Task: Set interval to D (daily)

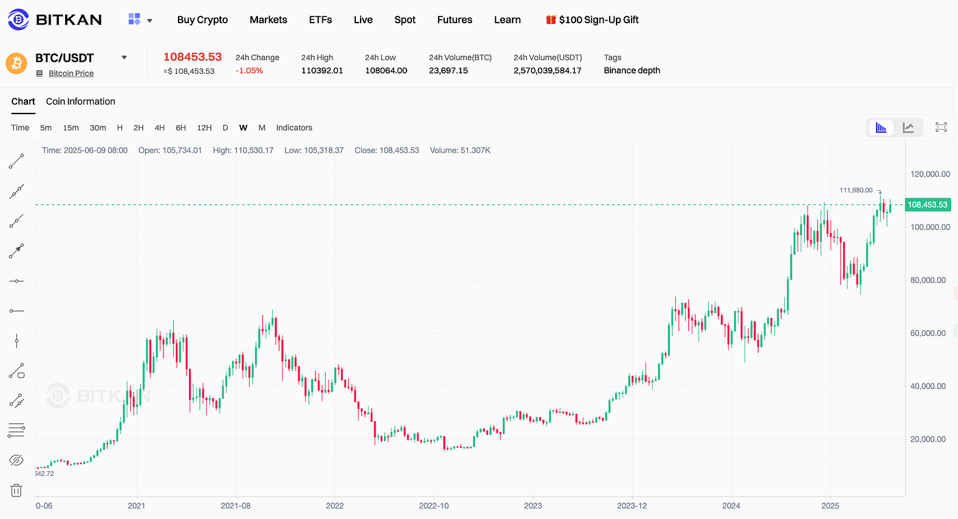Action: 225,128
